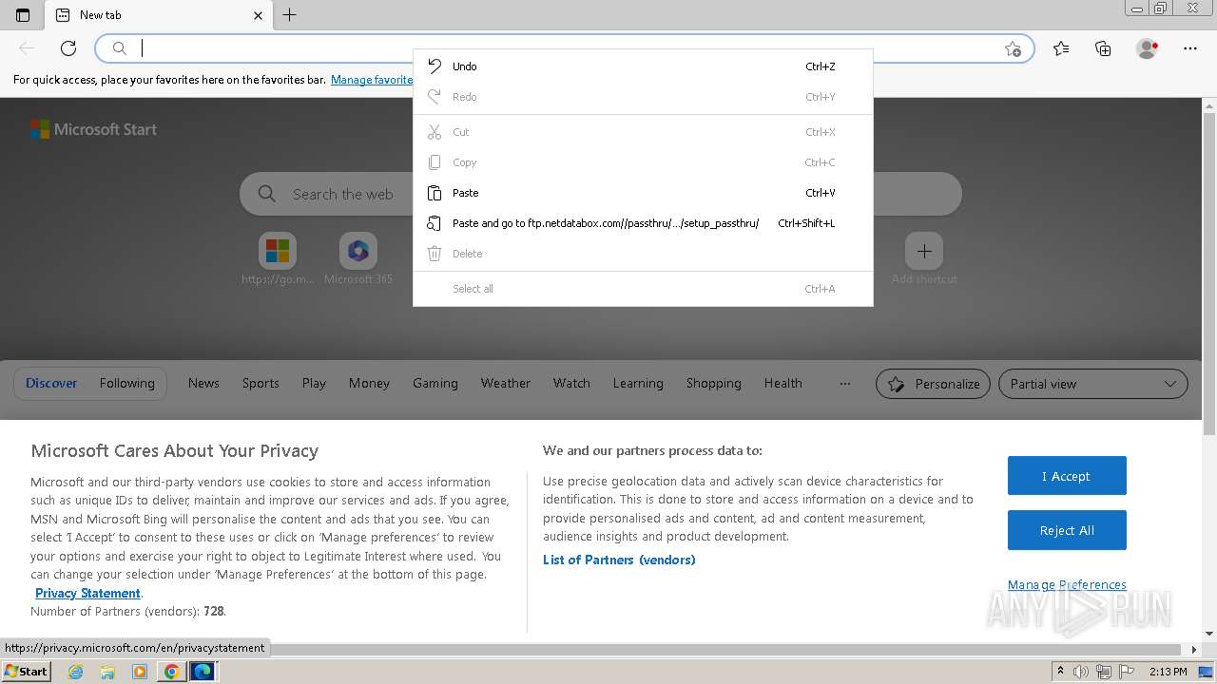This screenshot has width=1217, height=684.
Task: Open the Favorites toolbar icon
Action: (x=1061, y=48)
